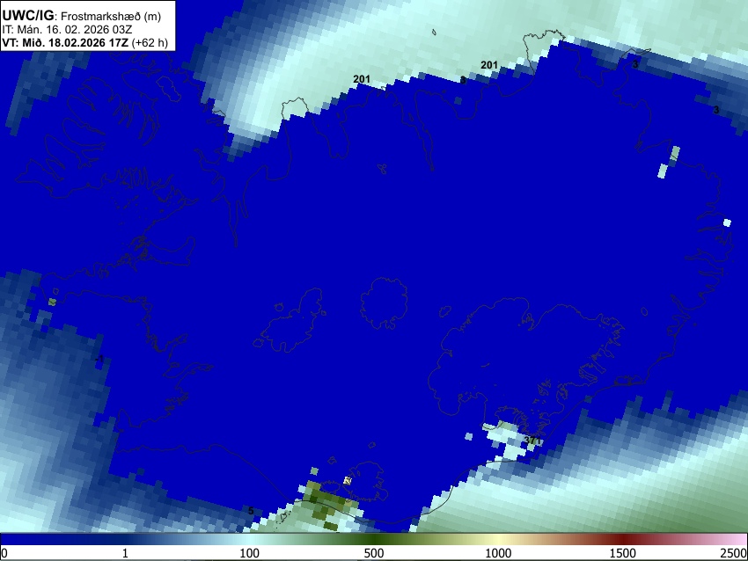Click the "500" tick on the color scale
748x561 pixels.
[x=374, y=553]
